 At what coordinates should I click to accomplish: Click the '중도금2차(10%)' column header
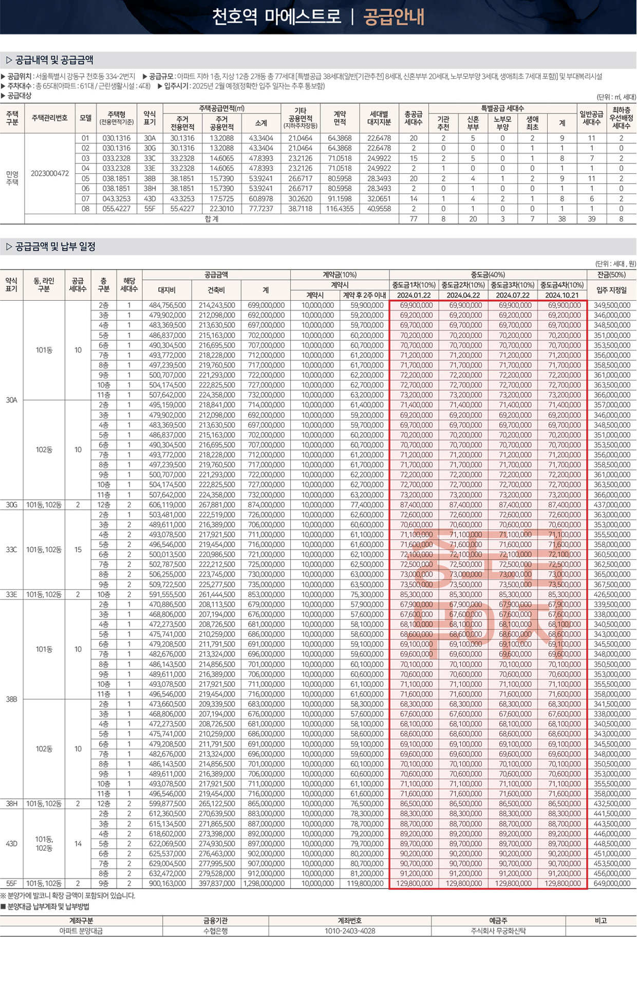tap(463, 285)
